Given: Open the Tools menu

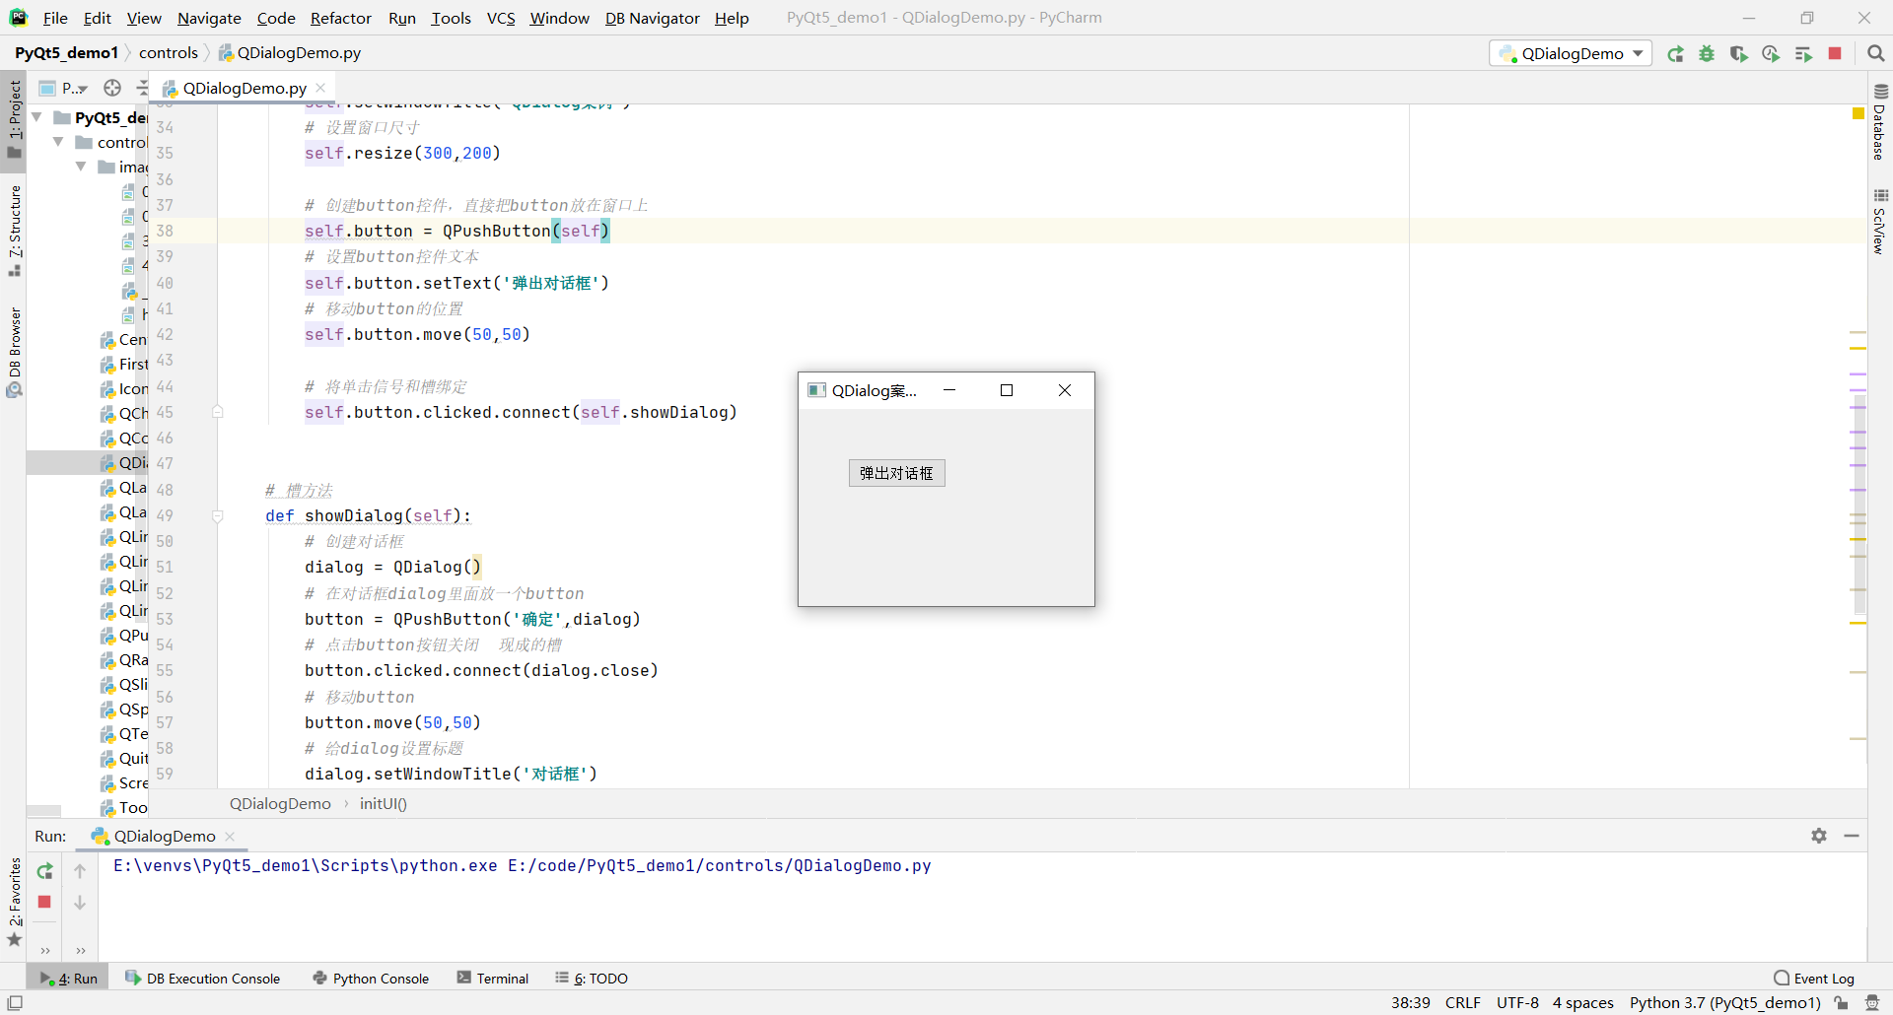Looking at the screenshot, I should click(451, 18).
